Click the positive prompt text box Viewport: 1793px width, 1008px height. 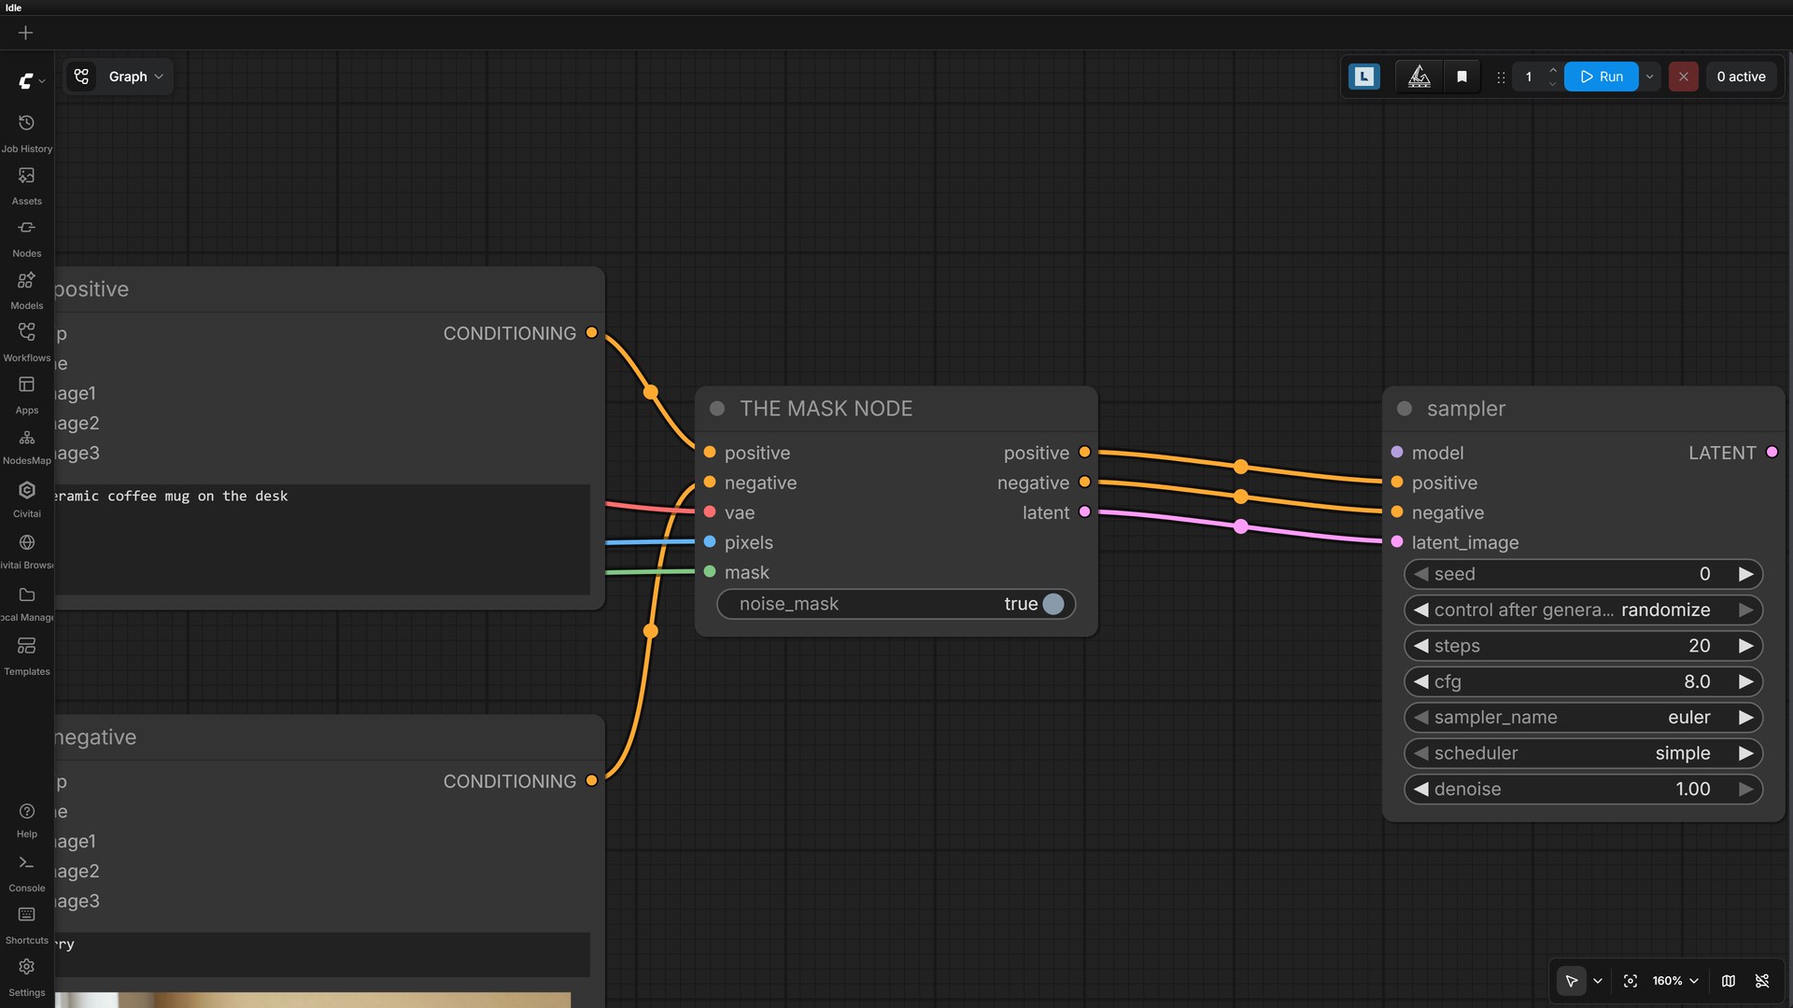(322, 539)
